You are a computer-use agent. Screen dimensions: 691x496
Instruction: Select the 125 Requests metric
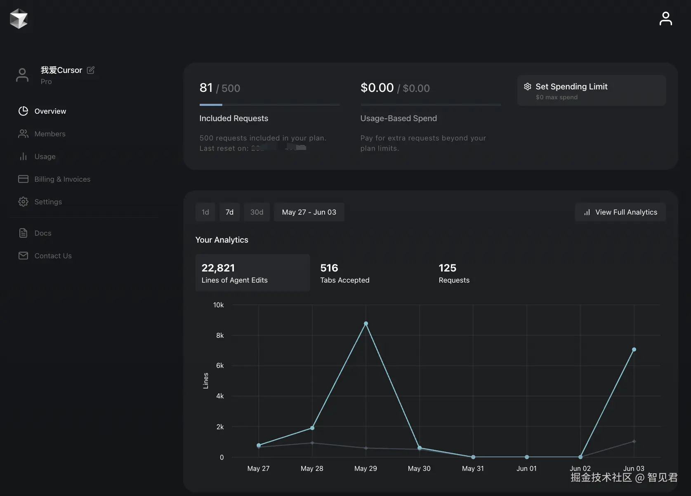454,273
